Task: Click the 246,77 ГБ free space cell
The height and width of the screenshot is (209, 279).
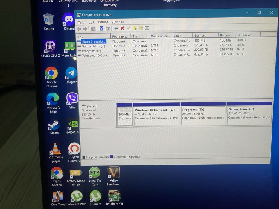Action: (226, 49)
